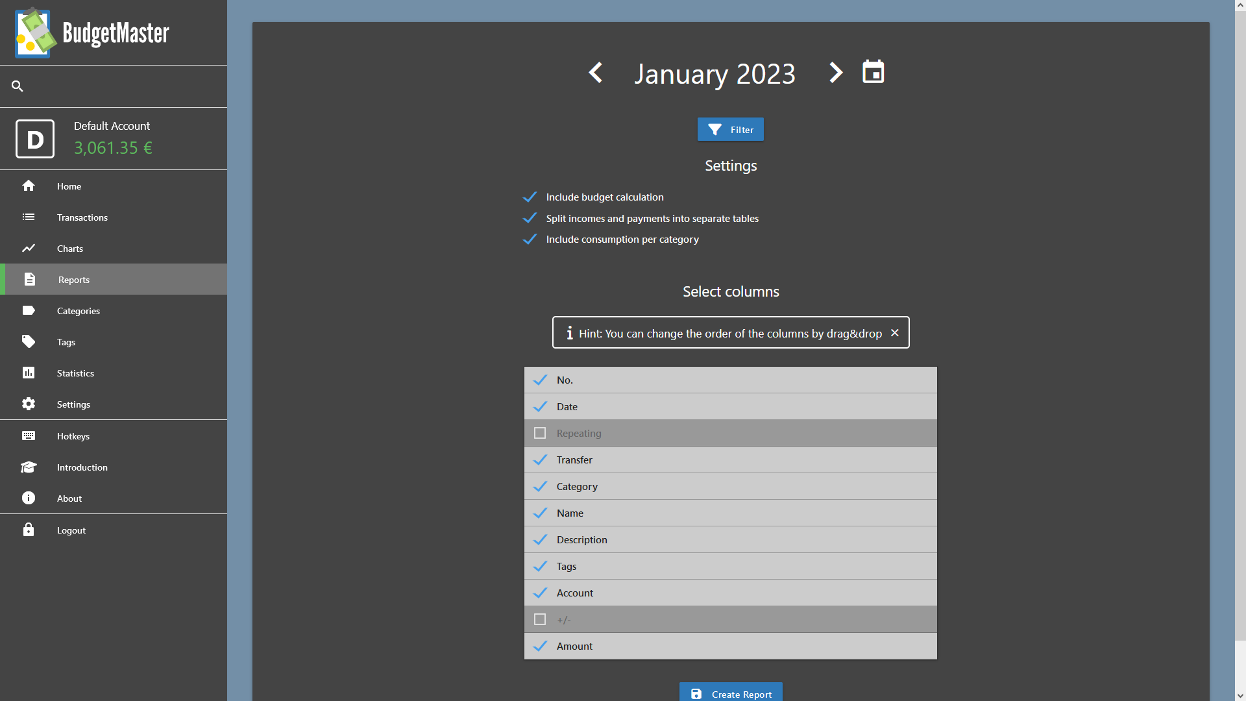Open the Default Account avatar icon
Image resolution: width=1246 pixels, height=701 pixels.
coord(35,138)
